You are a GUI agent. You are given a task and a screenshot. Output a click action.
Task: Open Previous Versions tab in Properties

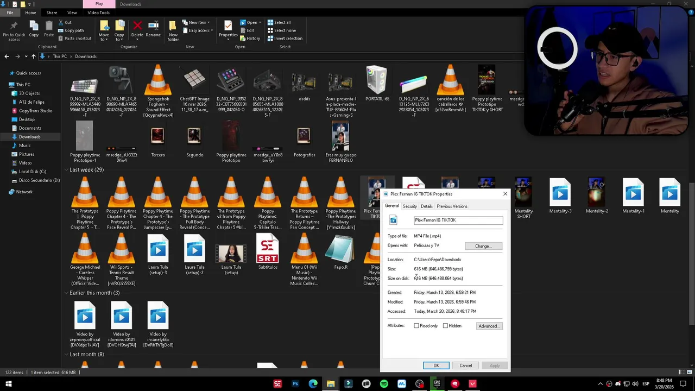452,206
